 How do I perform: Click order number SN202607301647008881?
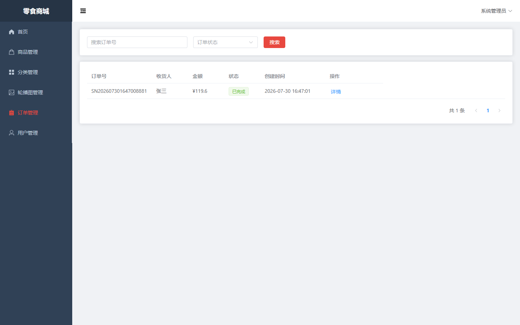tap(119, 91)
